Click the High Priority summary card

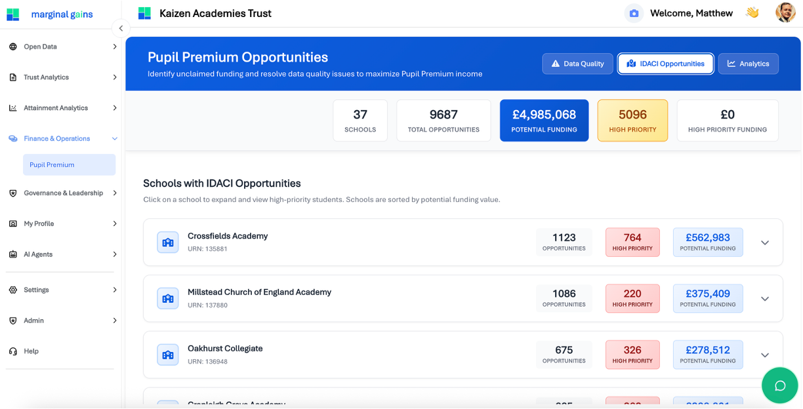point(632,121)
